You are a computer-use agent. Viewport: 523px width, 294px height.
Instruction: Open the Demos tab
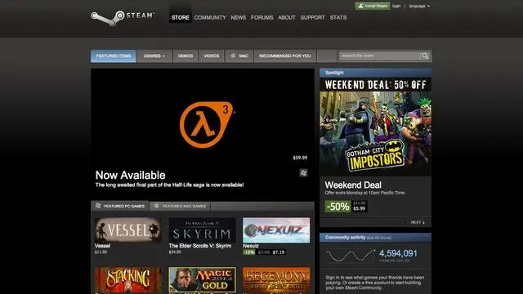[x=186, y=56]
